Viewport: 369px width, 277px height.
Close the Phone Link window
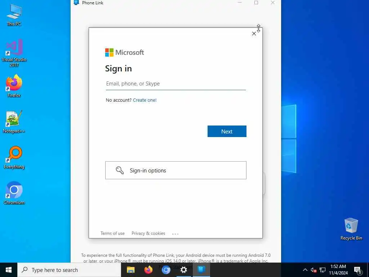click(272, 3)
